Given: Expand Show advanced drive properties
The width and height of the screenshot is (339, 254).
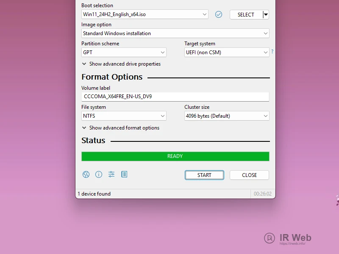Looking at the screenshot, I should pyautogui.click(x=121, y=64).
